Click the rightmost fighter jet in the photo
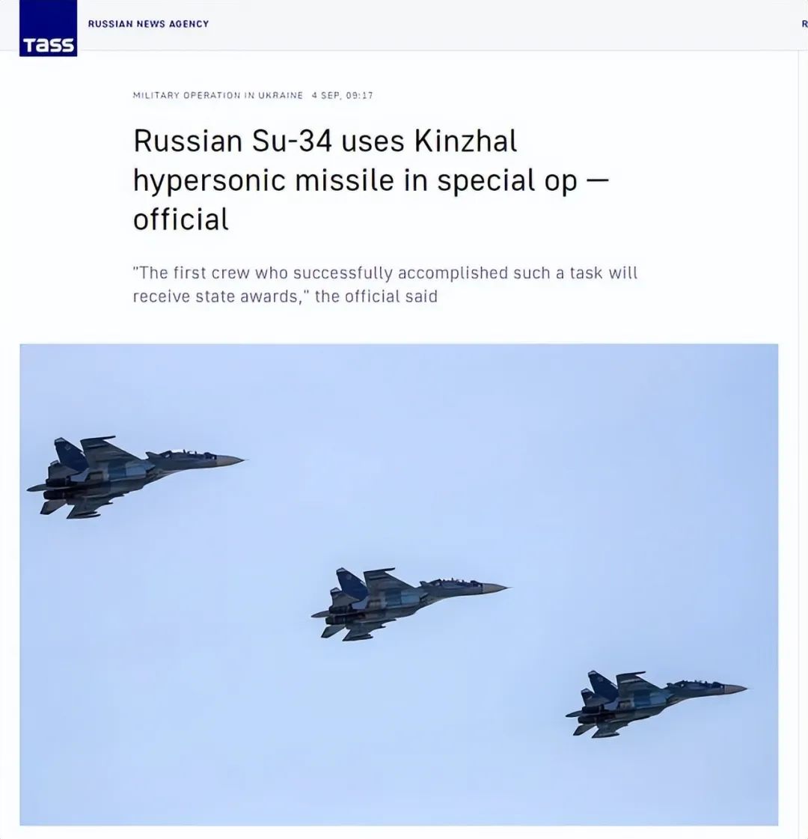The height and width of the screenshot is (839, 808). click(656, 703)
